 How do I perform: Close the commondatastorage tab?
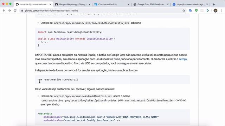(207, 5)
